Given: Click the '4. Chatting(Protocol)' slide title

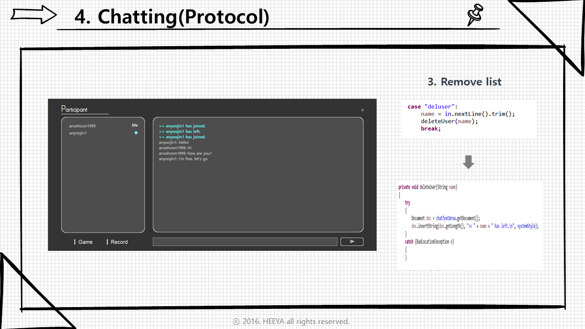Looking at the screenshot, I should pyautogui.click(x=172, y=16).
